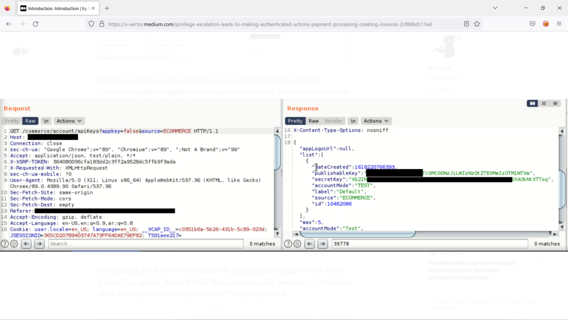Go to previous match in Request search

point(27,244)
